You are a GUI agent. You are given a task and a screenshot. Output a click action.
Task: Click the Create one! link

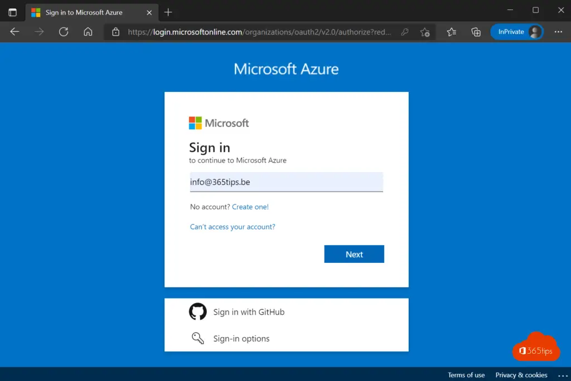(250, 207)
